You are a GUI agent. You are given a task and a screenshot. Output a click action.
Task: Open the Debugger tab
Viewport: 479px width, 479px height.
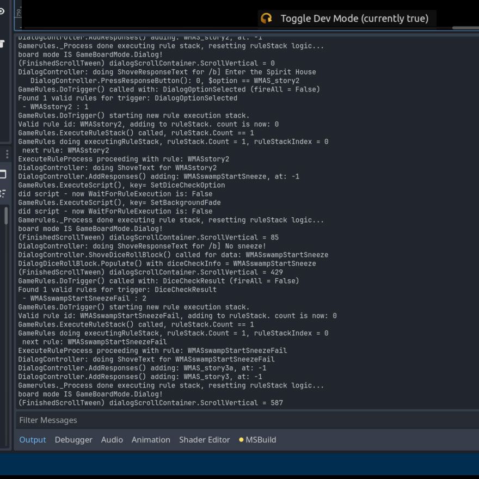(73, 440)
